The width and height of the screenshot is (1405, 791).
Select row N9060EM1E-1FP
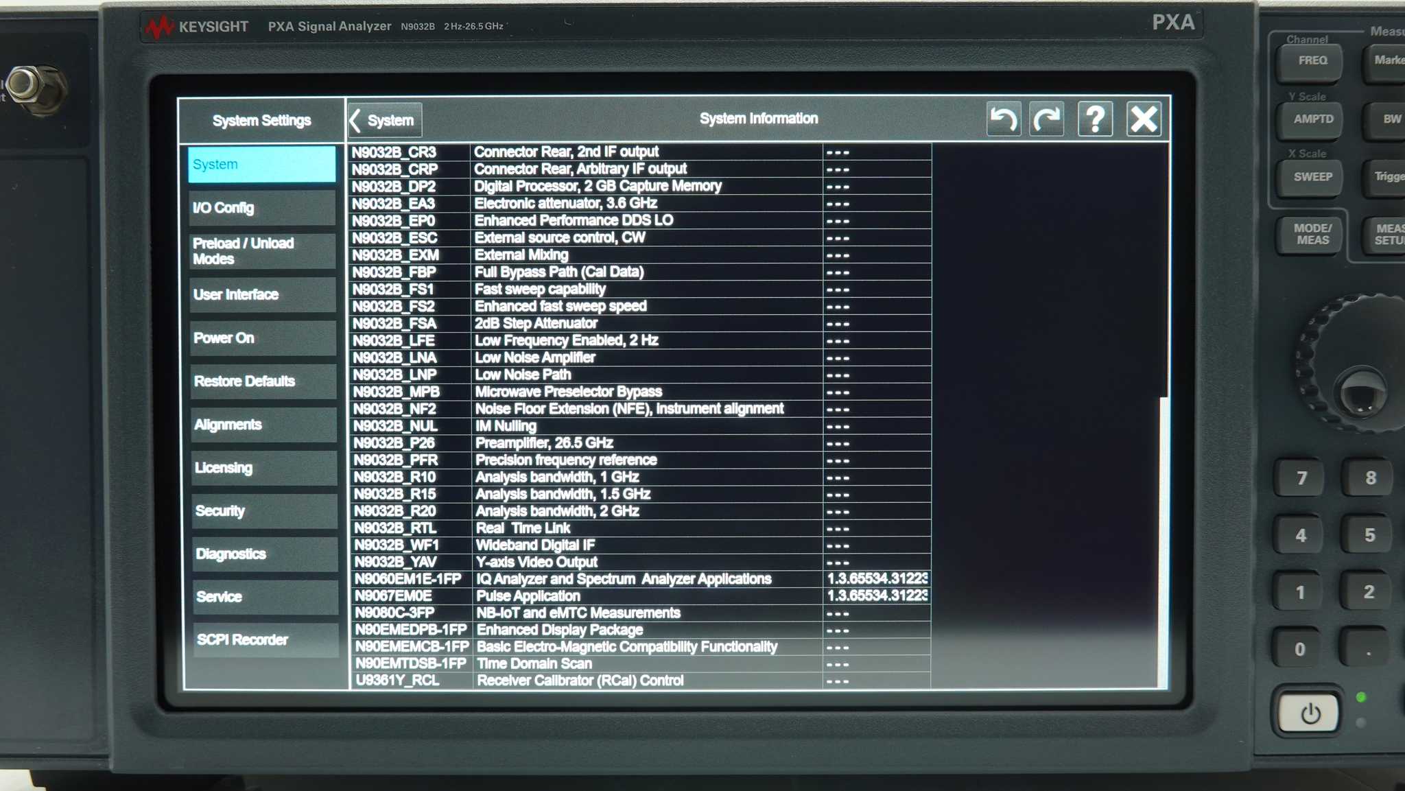pyautogui.click(x=640, y=579)
